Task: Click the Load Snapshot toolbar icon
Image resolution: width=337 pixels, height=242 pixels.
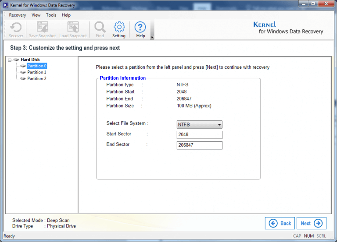Action: point(73,27)
